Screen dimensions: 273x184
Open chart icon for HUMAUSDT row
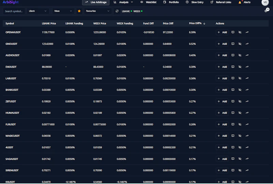(247, 113)
